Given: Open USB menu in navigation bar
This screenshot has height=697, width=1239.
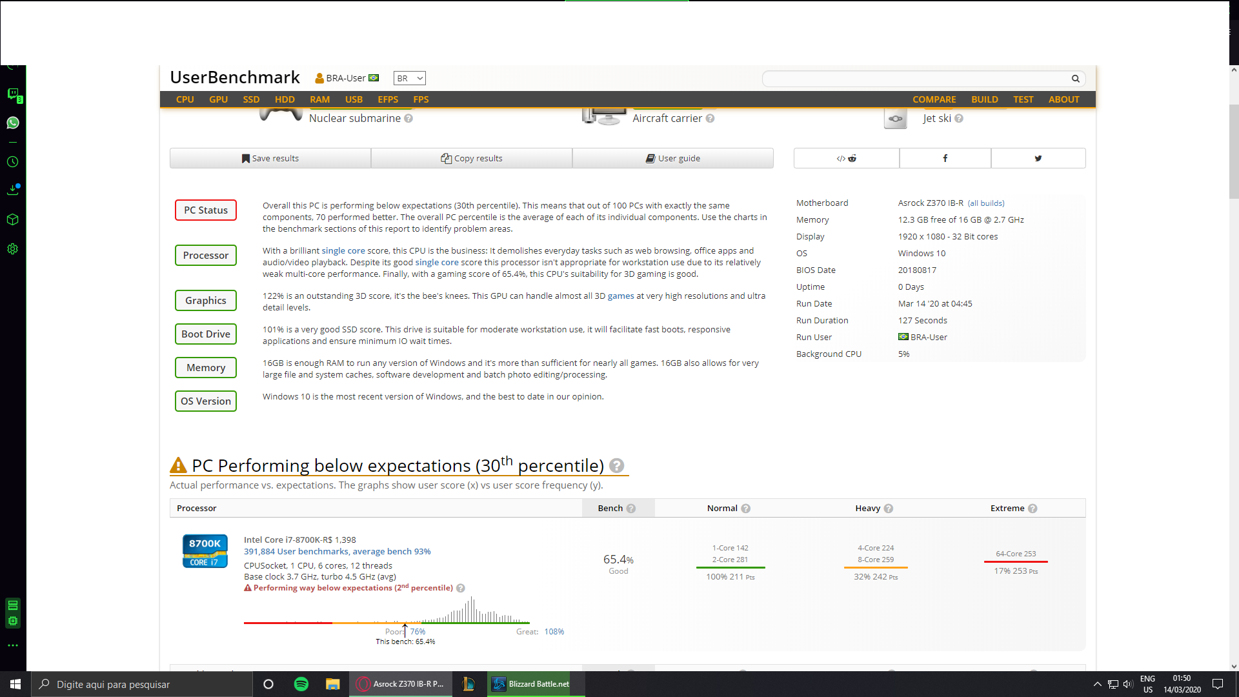Looking at the screenshot, I should pos(354,99).
